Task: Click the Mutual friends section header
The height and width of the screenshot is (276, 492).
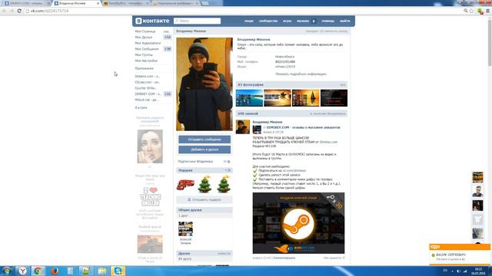Action: click(204, 210)
